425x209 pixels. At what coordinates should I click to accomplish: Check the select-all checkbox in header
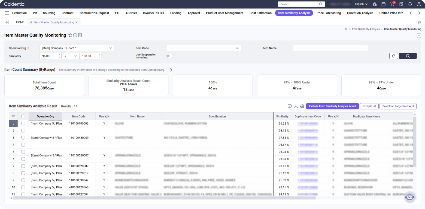23,116
